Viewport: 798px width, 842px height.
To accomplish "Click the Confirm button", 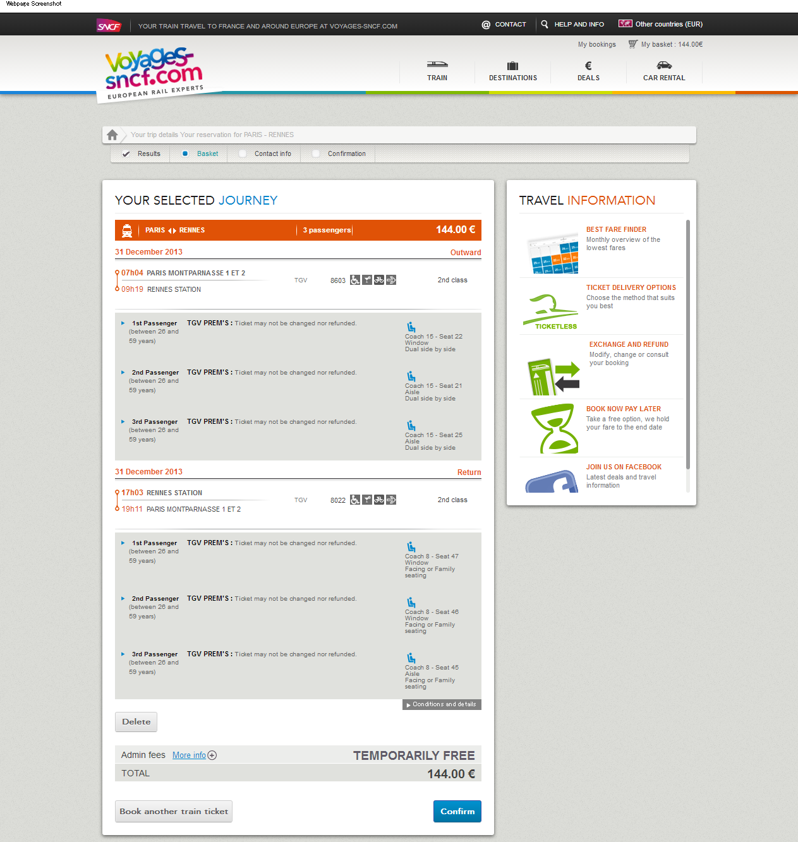I will tap(457, 812).
